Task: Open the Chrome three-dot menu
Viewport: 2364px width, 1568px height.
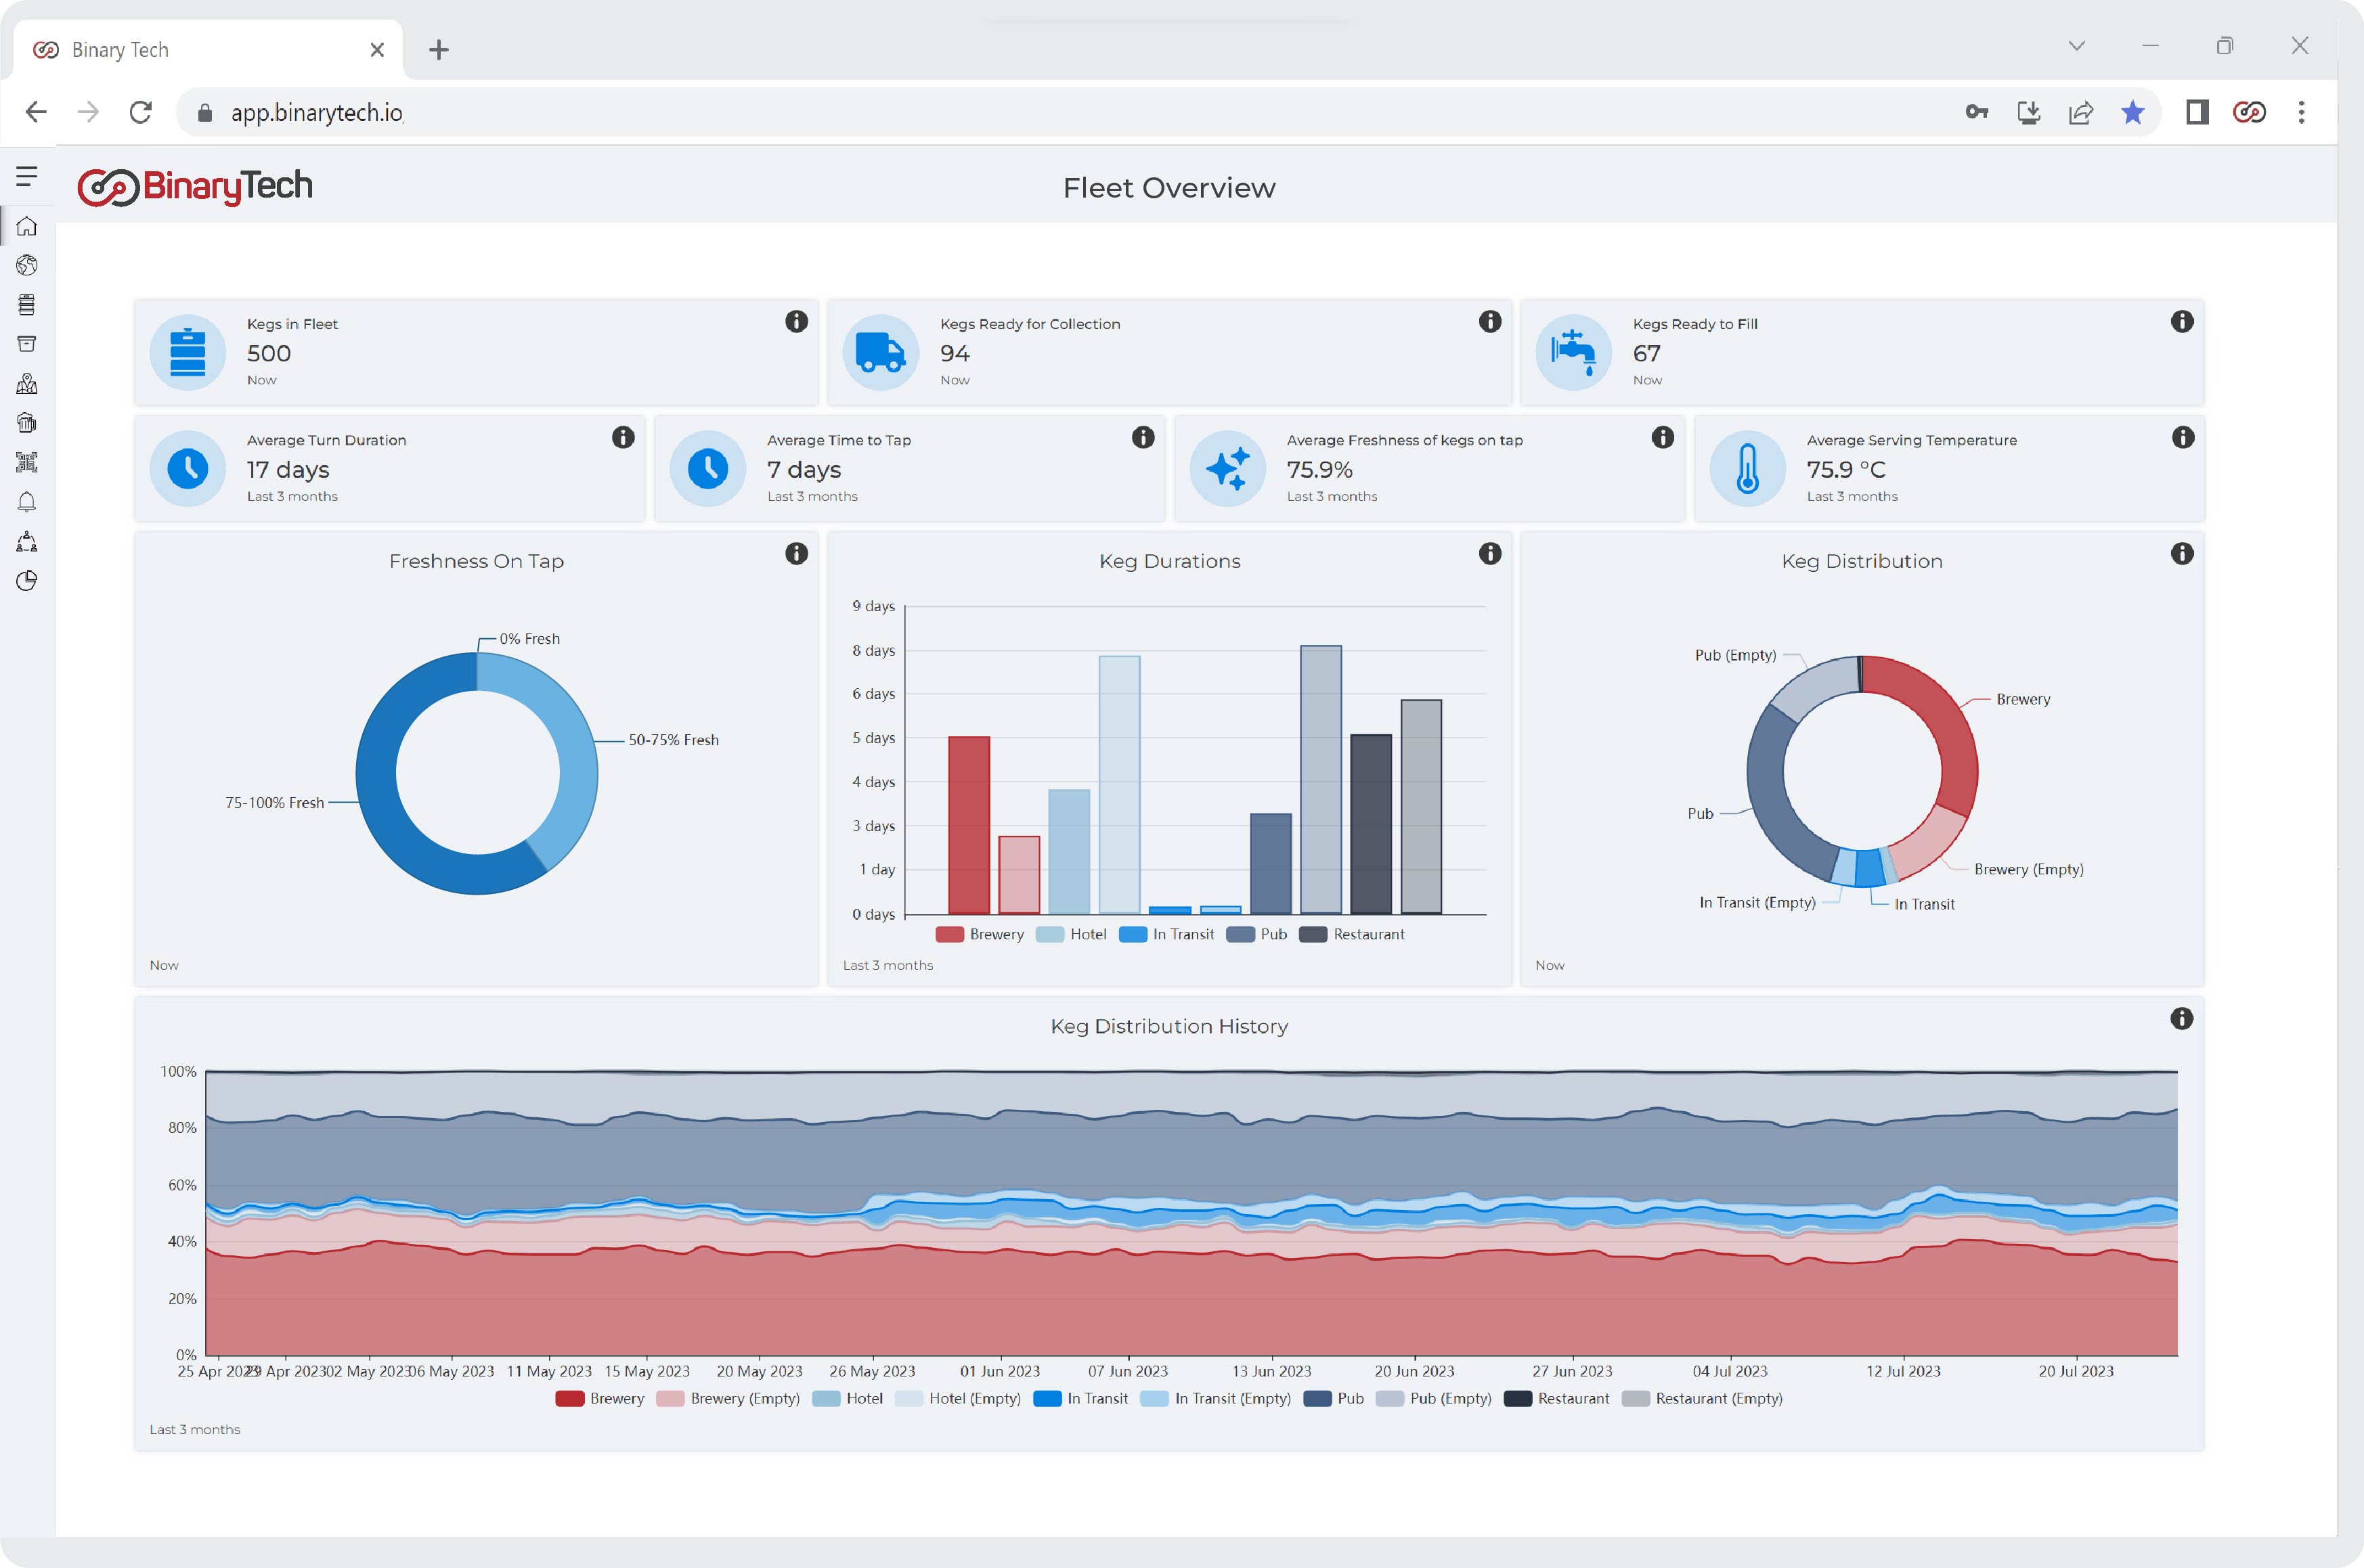Action: pos(2300,112)
